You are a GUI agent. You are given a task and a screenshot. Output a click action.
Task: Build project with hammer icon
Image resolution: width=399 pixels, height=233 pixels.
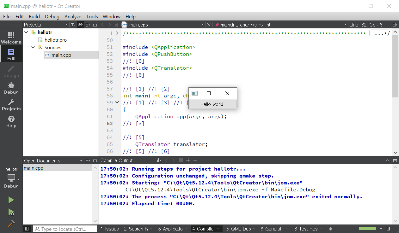11,223
